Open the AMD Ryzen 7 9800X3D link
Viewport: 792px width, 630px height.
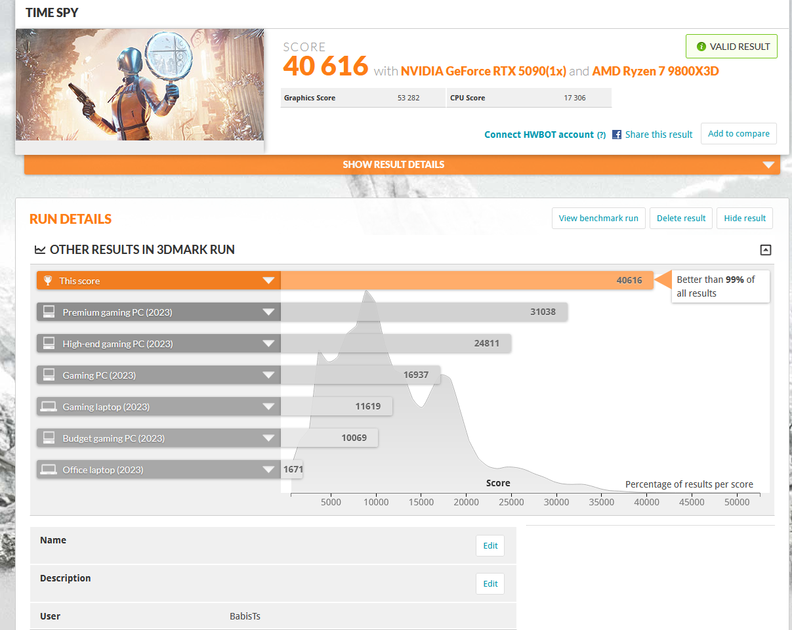point(656,72)
